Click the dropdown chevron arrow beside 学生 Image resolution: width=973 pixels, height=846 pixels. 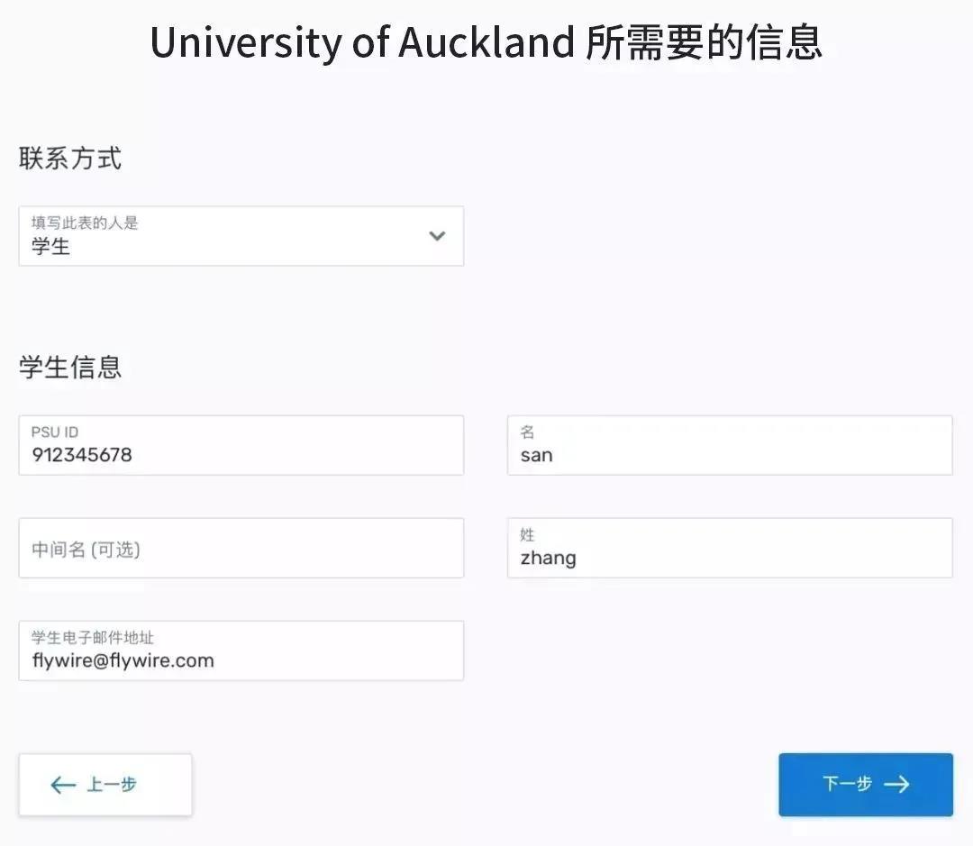(x=438, y=236)
